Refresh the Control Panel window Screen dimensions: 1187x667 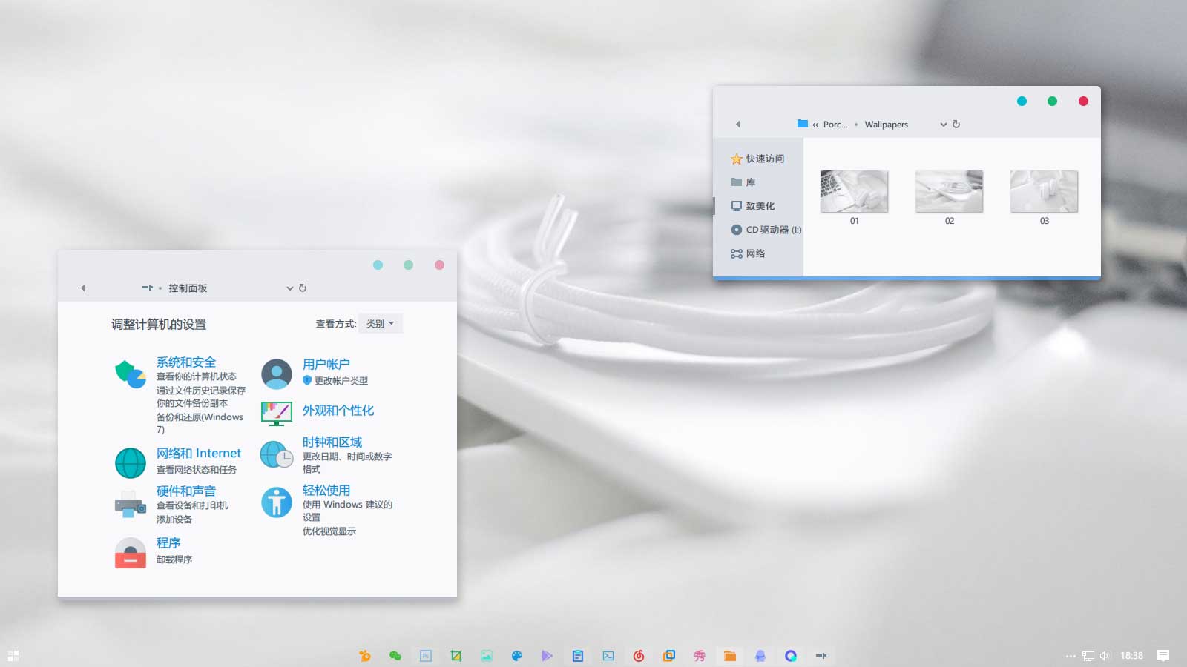coord(303,288)
